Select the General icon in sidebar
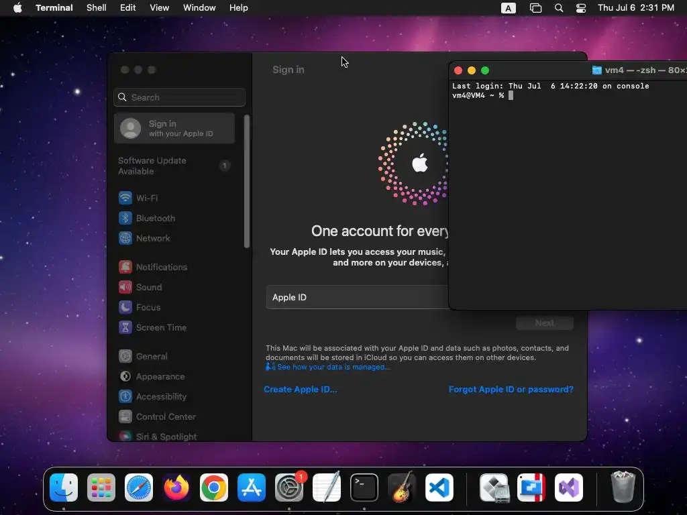This screenshot has height=515, width=687. pyautogui.click(x=125, y=357)
